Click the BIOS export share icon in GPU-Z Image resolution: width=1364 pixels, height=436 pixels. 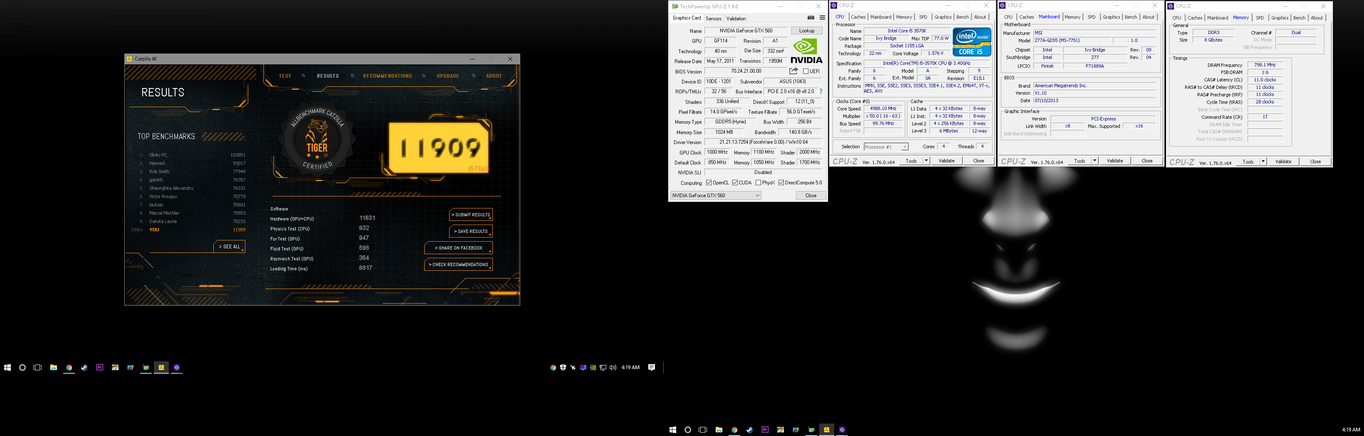pyautogui.click(x=793, y=71)
